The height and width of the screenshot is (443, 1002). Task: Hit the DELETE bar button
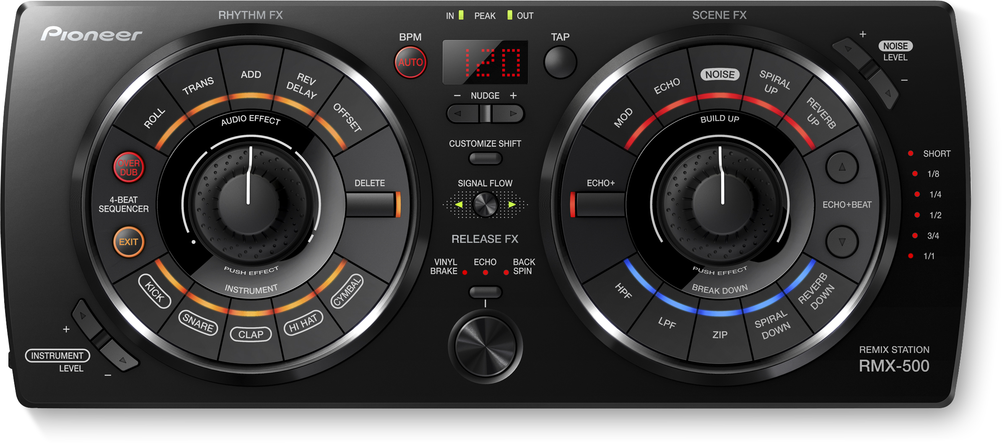click(x=373, y=204)
